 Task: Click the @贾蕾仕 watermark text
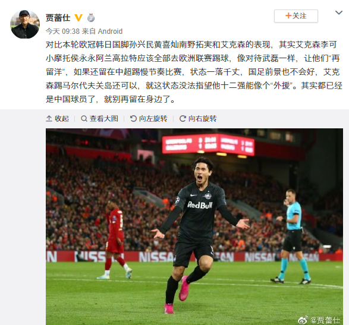(325, 320)
